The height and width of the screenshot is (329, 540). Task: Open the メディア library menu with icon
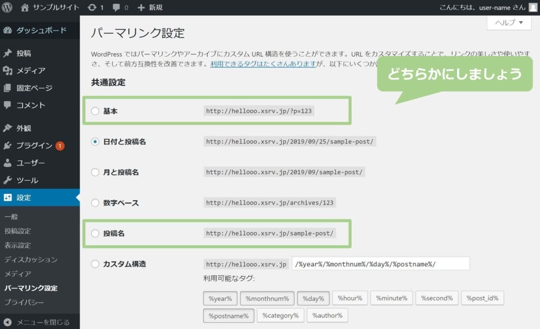coord(30,71)
